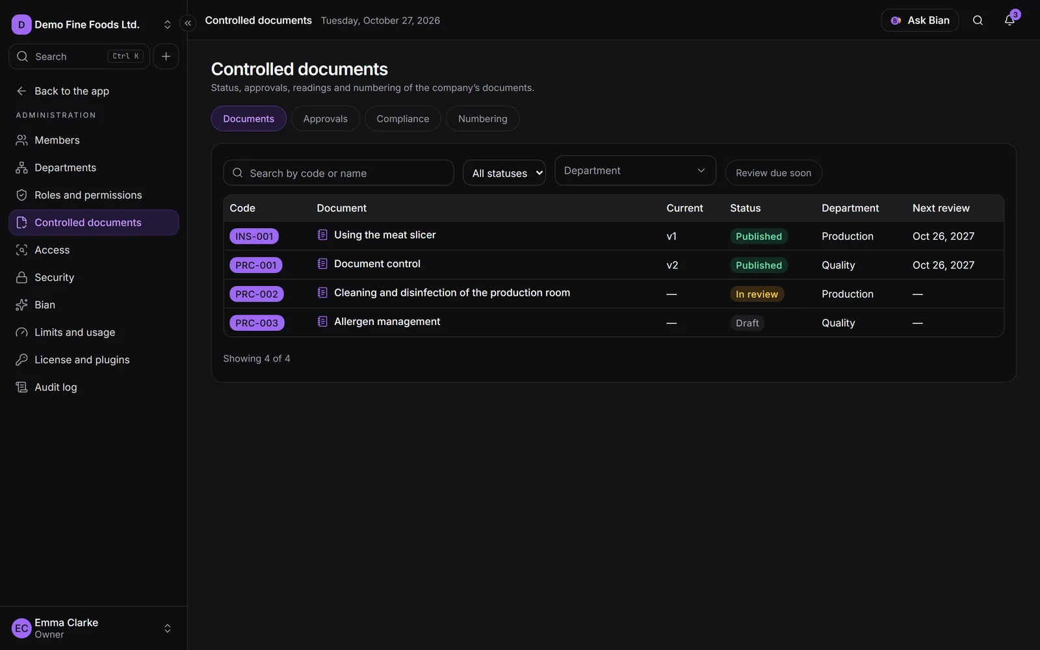Open Cleaning and disinfection of the production room

(x=452, y=292)
